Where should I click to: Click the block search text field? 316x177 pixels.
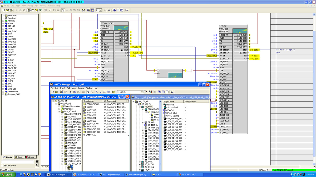tap(17, 162)
